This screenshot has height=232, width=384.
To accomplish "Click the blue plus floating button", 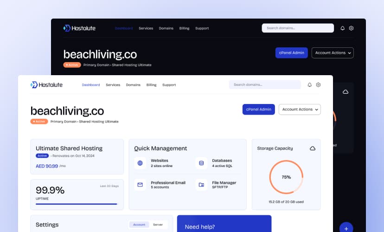I will [x=346, y=227].
